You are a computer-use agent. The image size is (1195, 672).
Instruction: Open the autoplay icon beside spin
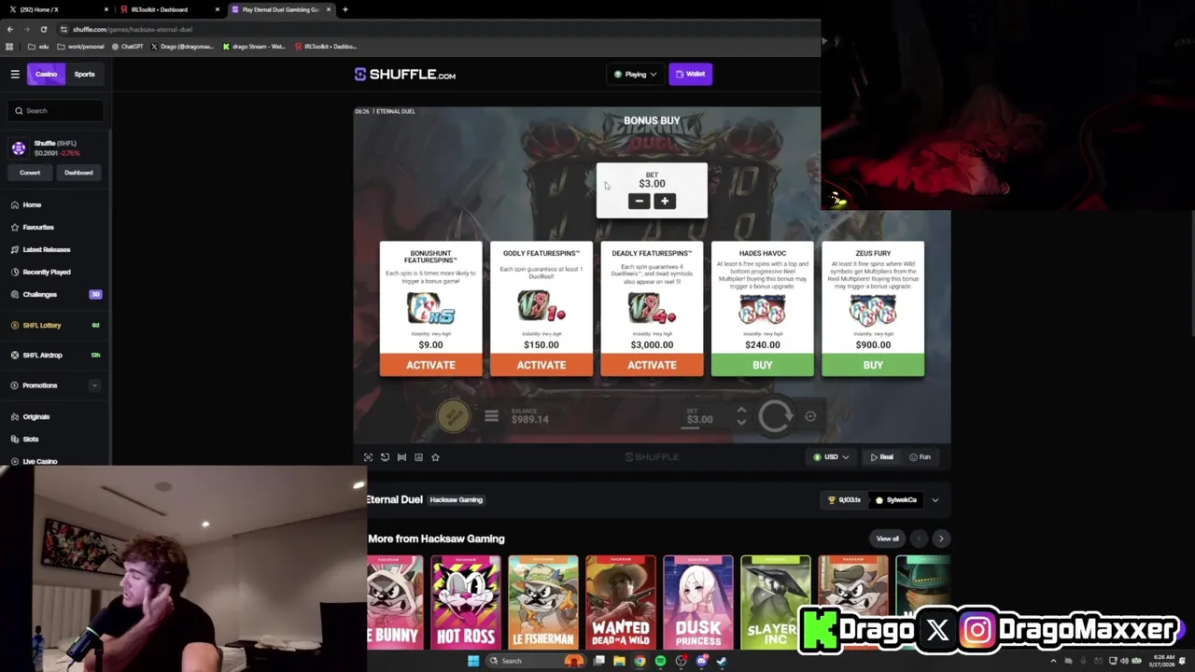pyautogui.click(x=810, y=416)
